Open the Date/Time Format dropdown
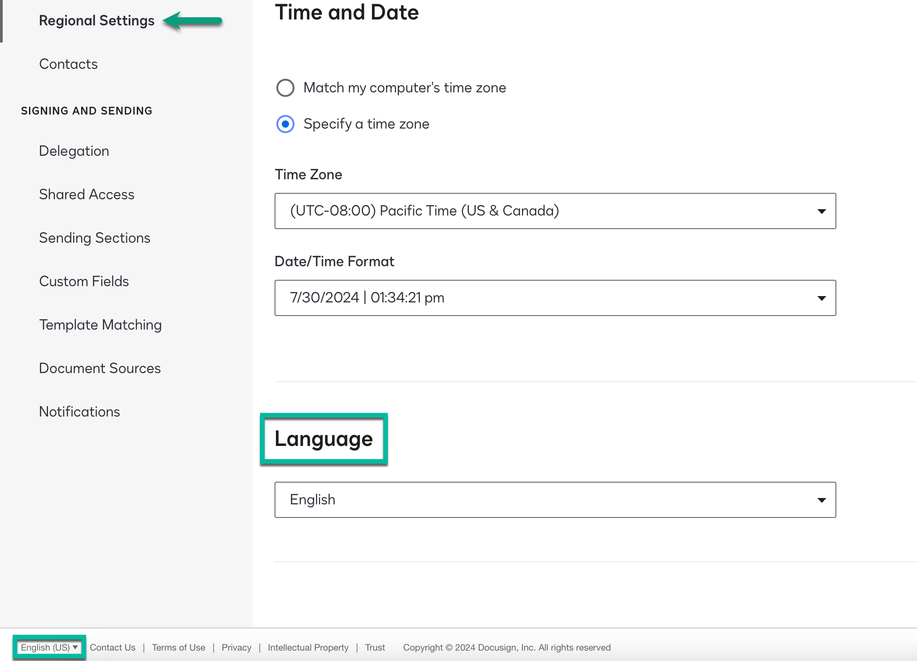The height and width of the screenshot is (661, 917). (x=555, y=298)
